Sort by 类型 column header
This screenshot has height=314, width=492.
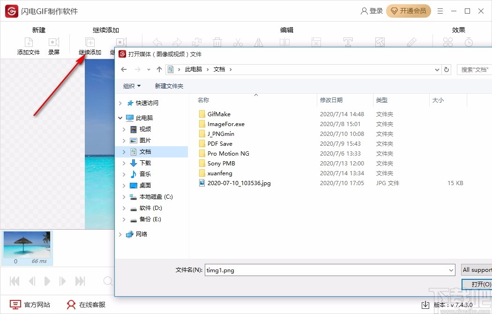click(x=382, y=100)
